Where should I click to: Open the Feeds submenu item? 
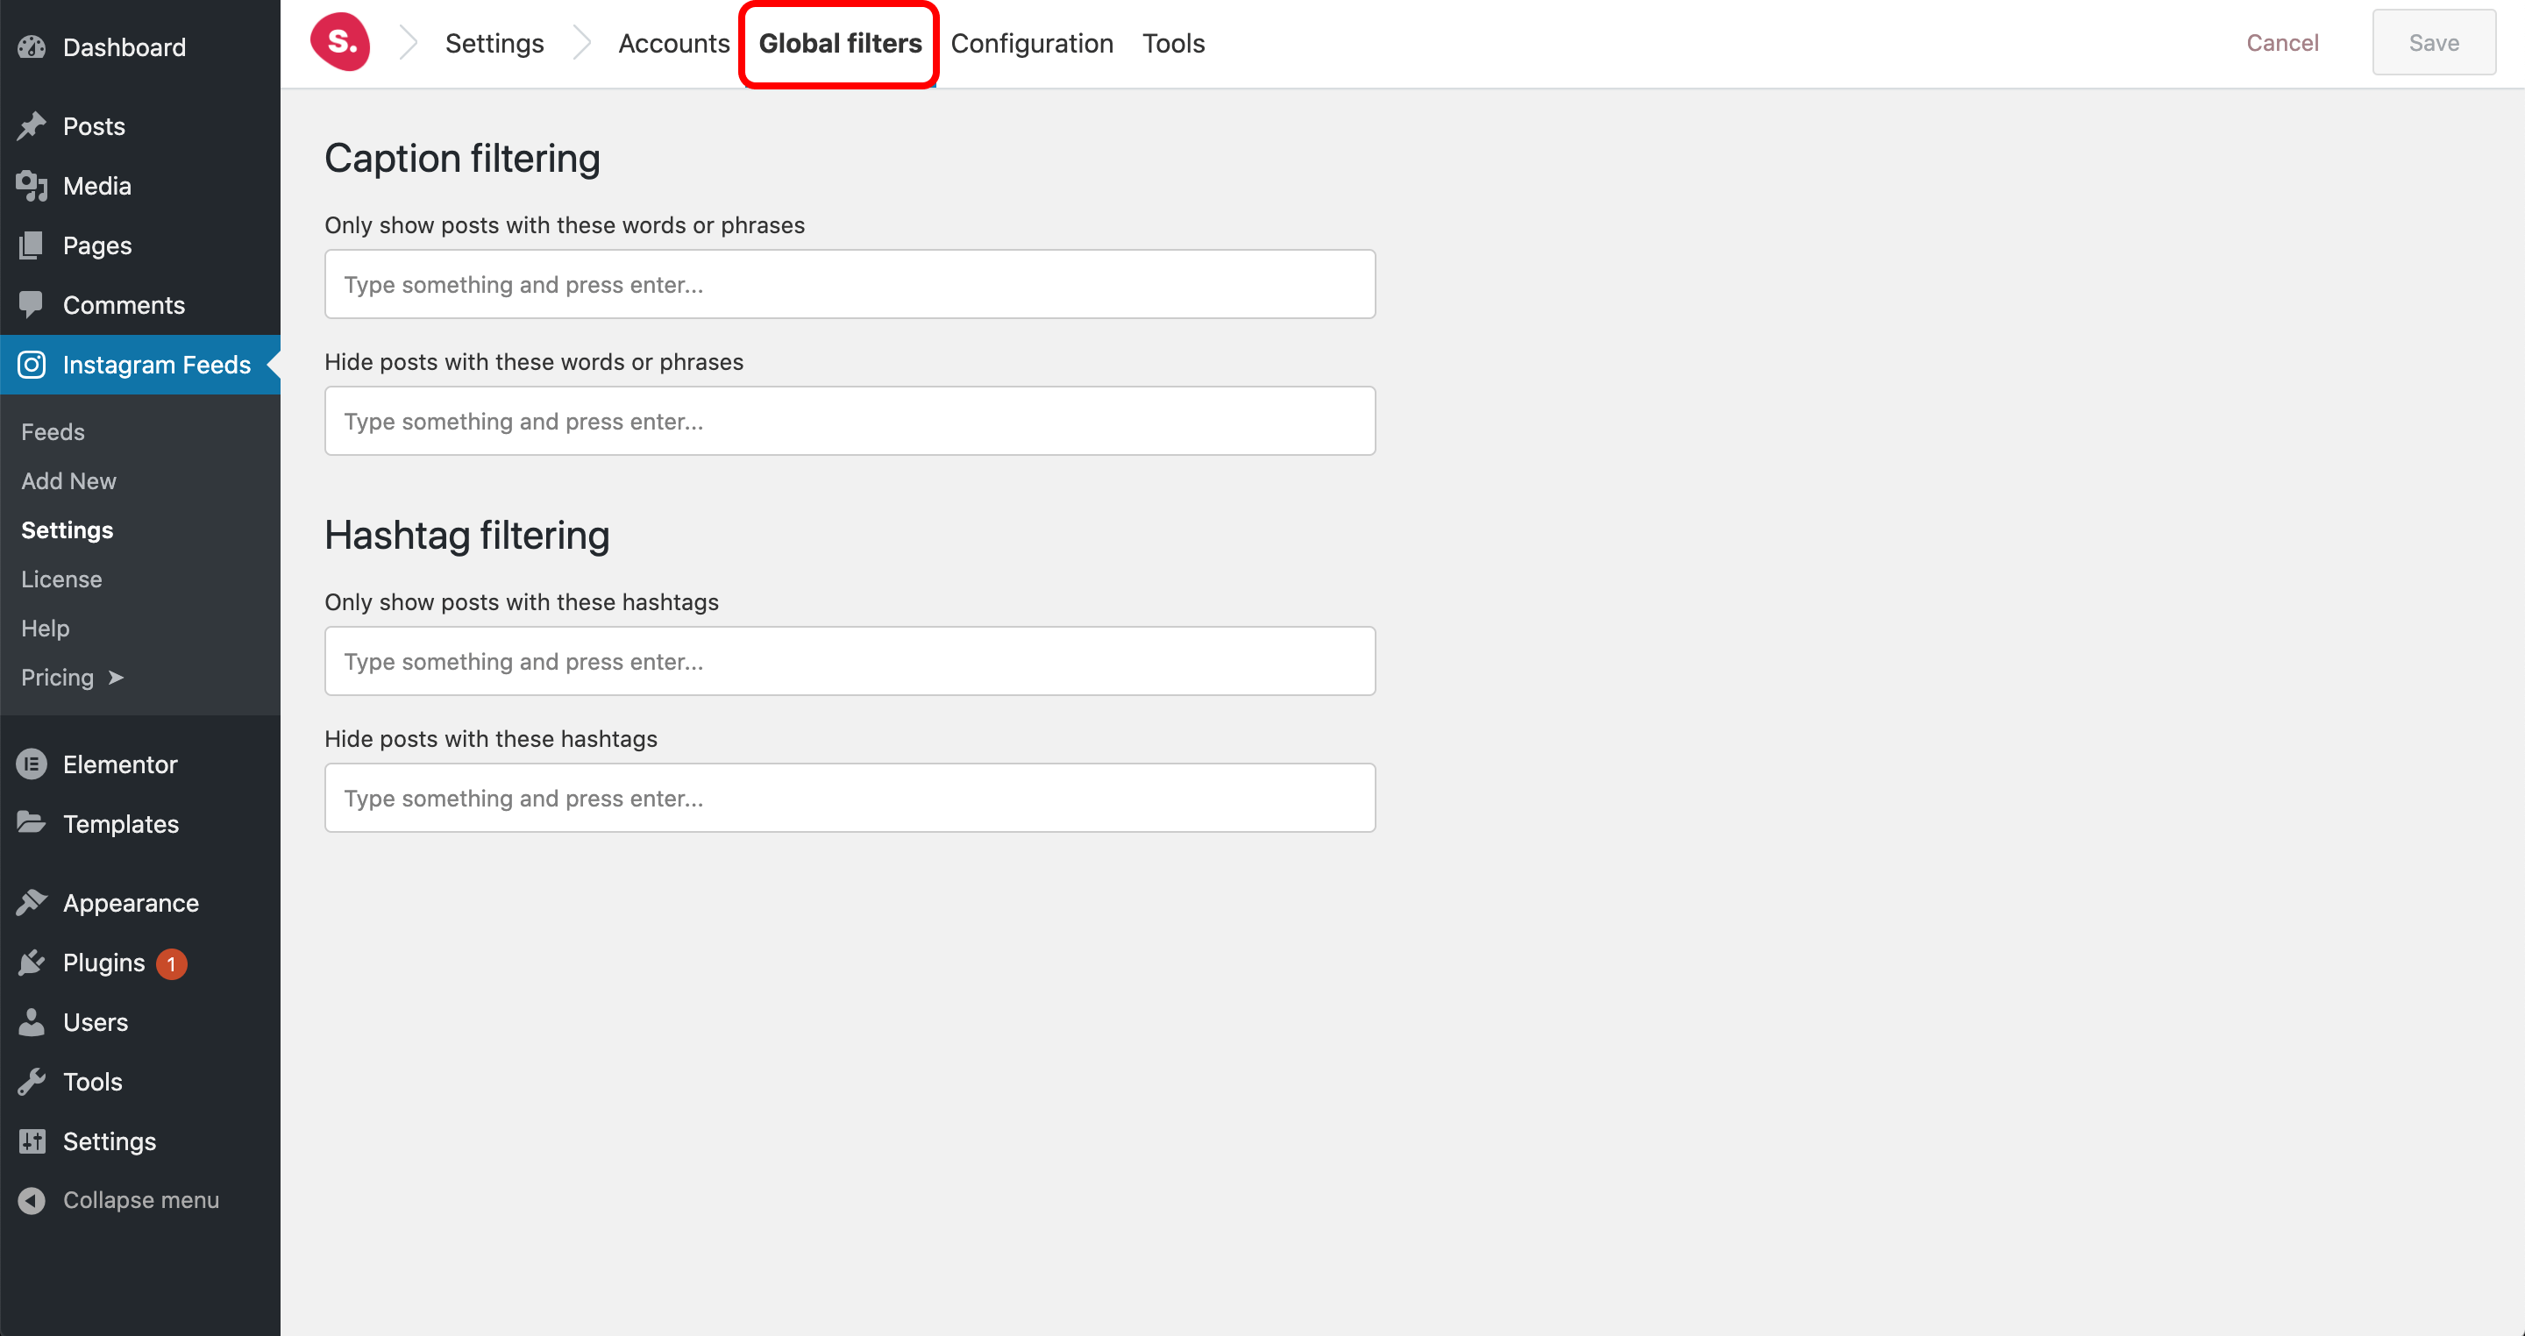click(53, 431)
